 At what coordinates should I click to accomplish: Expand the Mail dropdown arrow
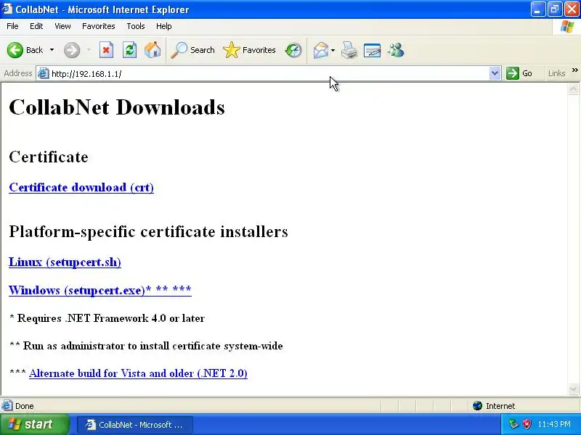(333, 50)
